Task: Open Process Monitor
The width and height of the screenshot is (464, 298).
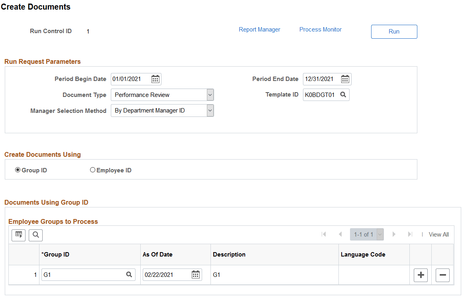Action: [320, 29]
